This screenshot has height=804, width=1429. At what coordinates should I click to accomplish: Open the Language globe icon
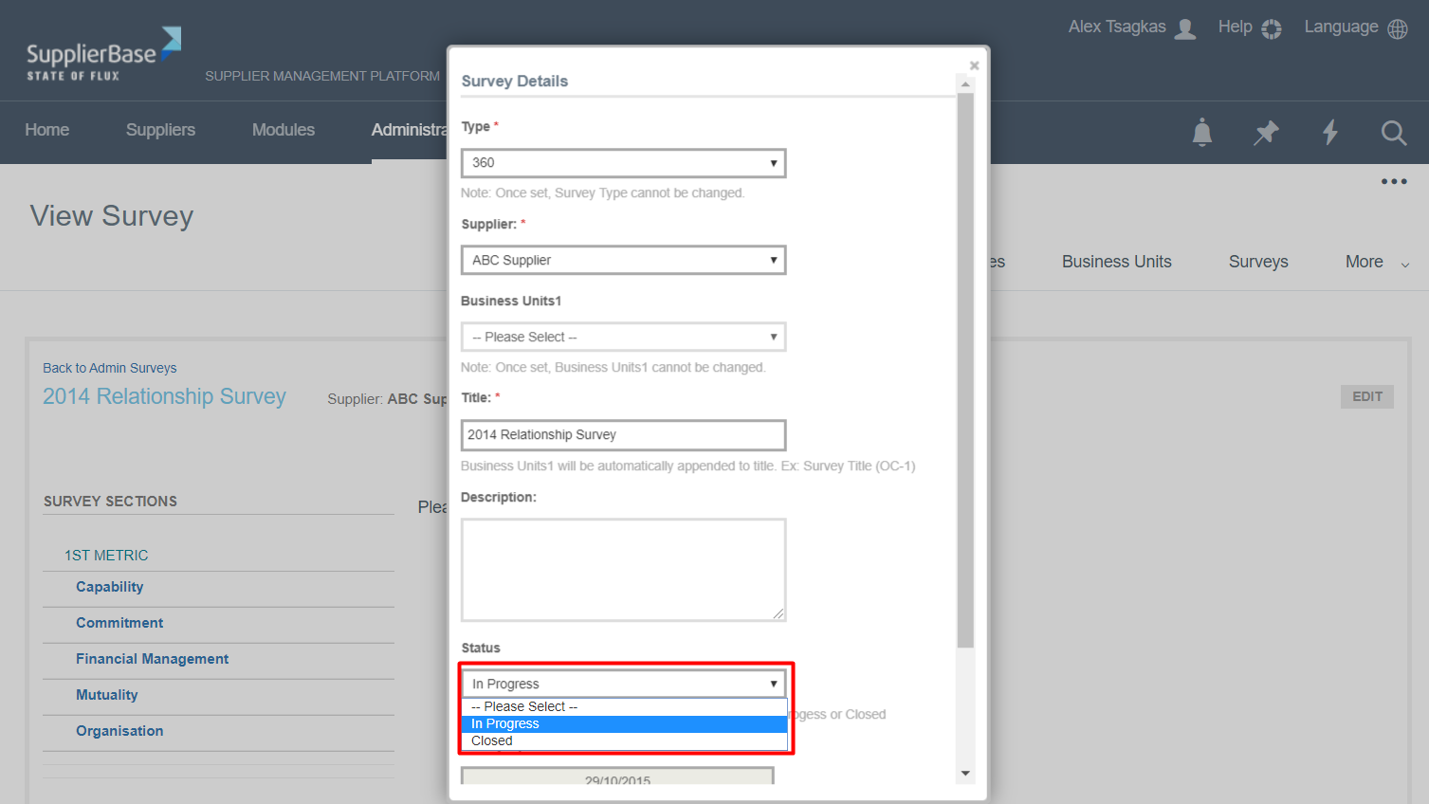1397,27
